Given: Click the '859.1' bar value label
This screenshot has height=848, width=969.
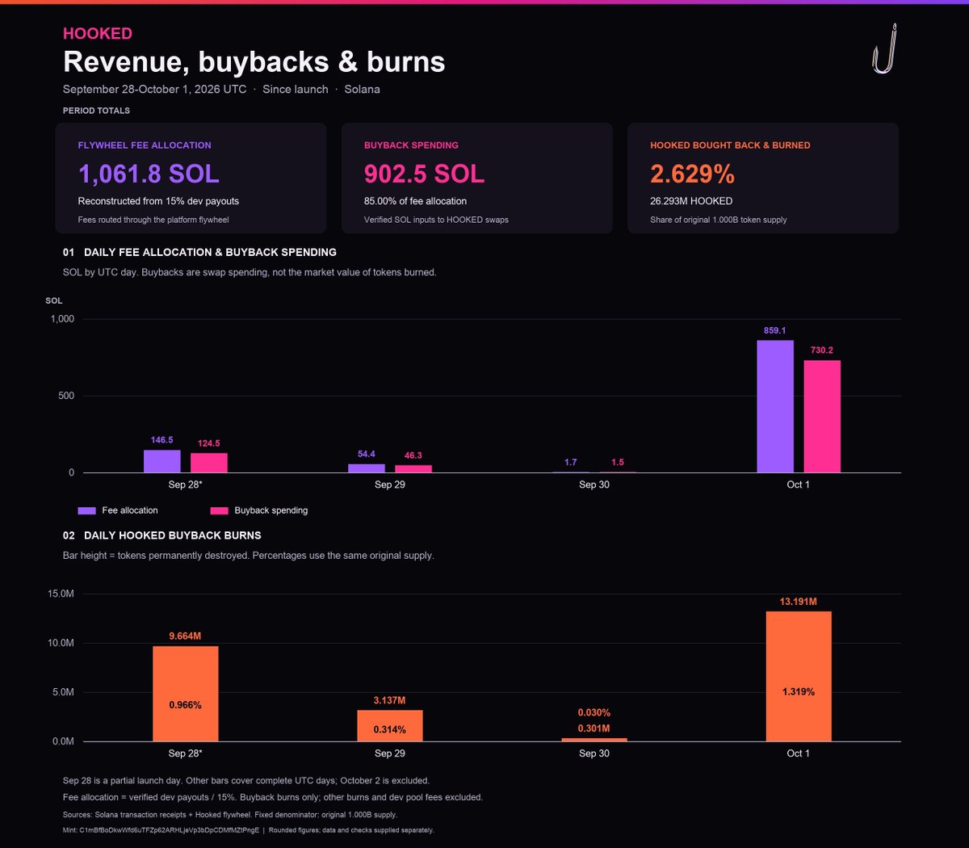Looking at the screenshot, I should 775,330.
